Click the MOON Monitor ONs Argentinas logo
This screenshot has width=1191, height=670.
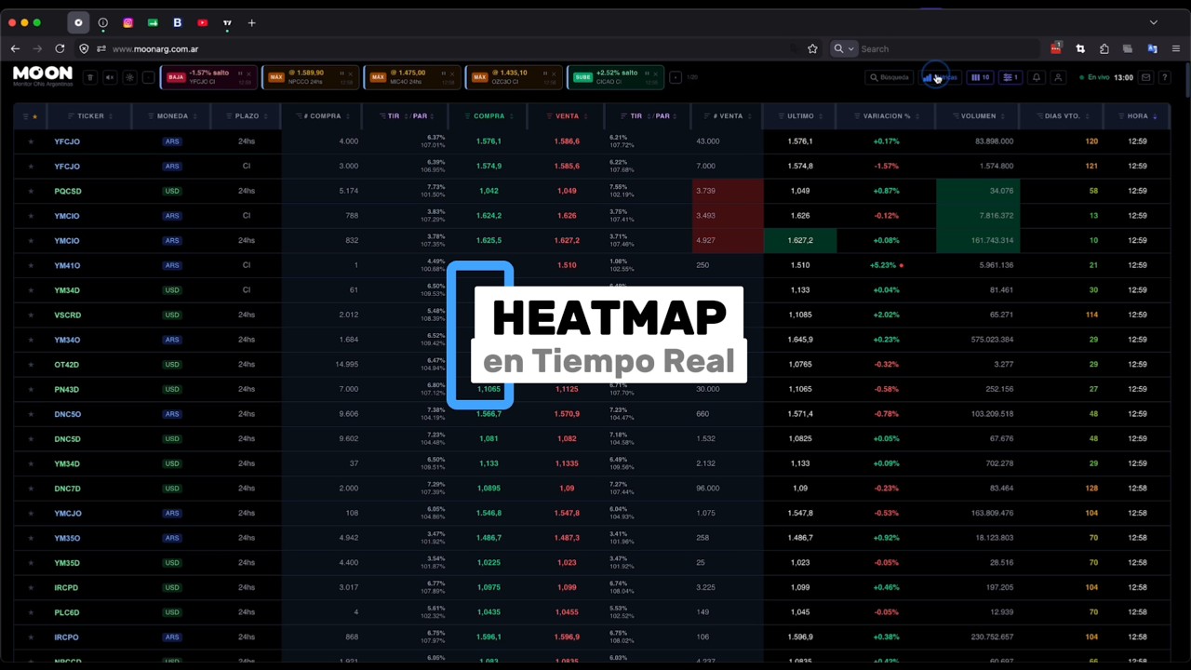pyautogui.click(x=43, y=75)
